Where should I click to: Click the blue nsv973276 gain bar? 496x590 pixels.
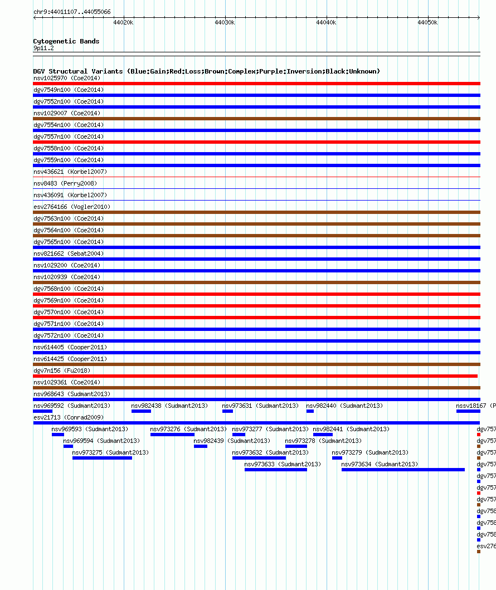(172, 435)
